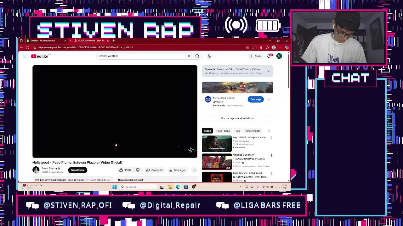Open the War Thunder ad banner image
Viewport: 403px width, 226px height.
tap(237, 88)
